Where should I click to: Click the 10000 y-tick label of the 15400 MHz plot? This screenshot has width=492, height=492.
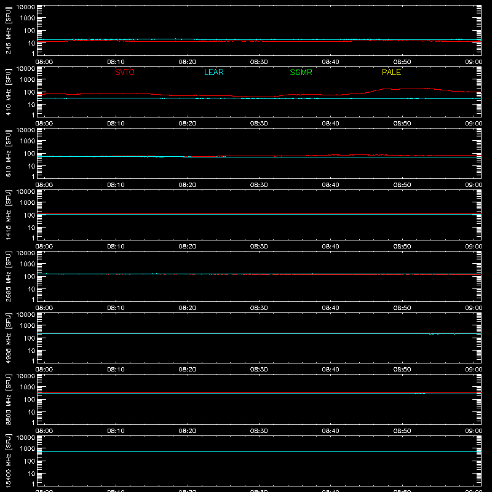point(26,438)
